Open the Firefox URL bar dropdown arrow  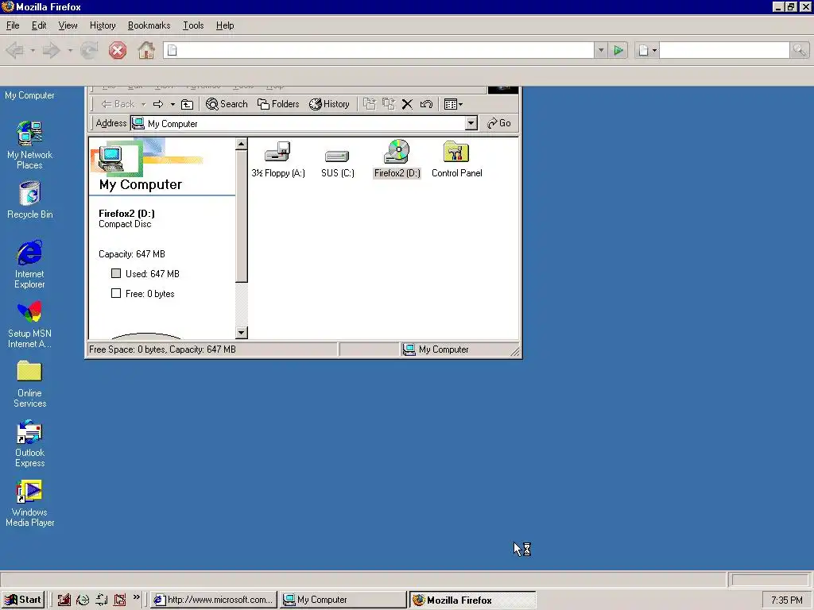point(601,50)
